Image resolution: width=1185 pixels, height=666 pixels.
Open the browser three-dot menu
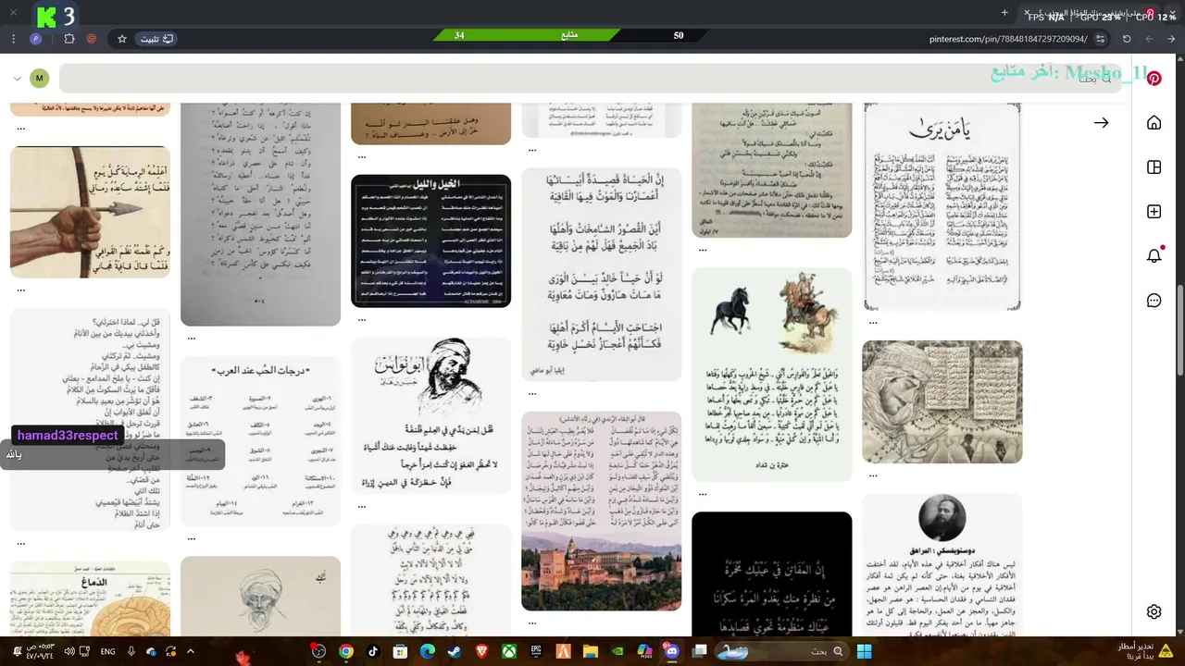[x=14, y=39]
